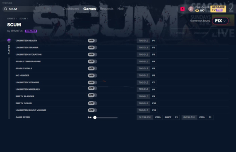Enable Stable Temperature toggle
Image resolution: width=236 pixels, height=152 pixels.
pos(92,61)
